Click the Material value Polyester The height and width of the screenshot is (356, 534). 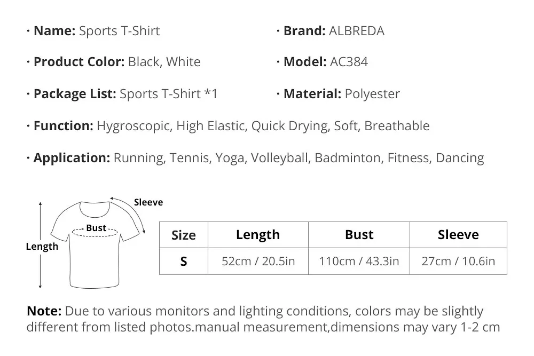pyautogui.click(x=372, y=94)
